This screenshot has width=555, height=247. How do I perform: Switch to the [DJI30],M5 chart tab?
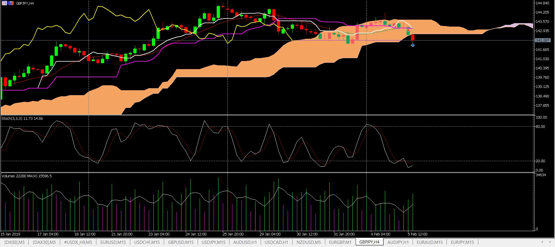pyautogui.click(x=14, y=242)
